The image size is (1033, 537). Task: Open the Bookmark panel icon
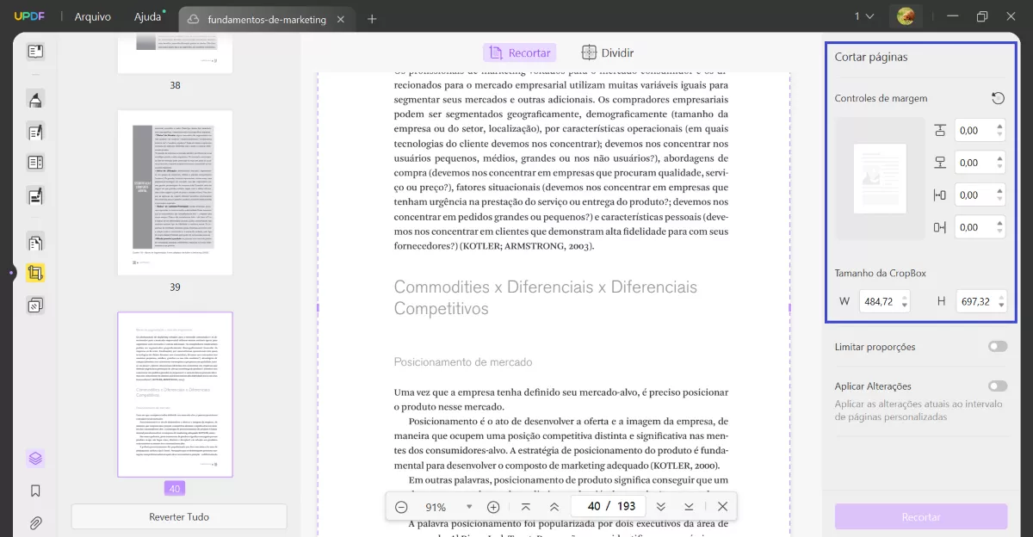pyautogui.click(x=34, y=490)
